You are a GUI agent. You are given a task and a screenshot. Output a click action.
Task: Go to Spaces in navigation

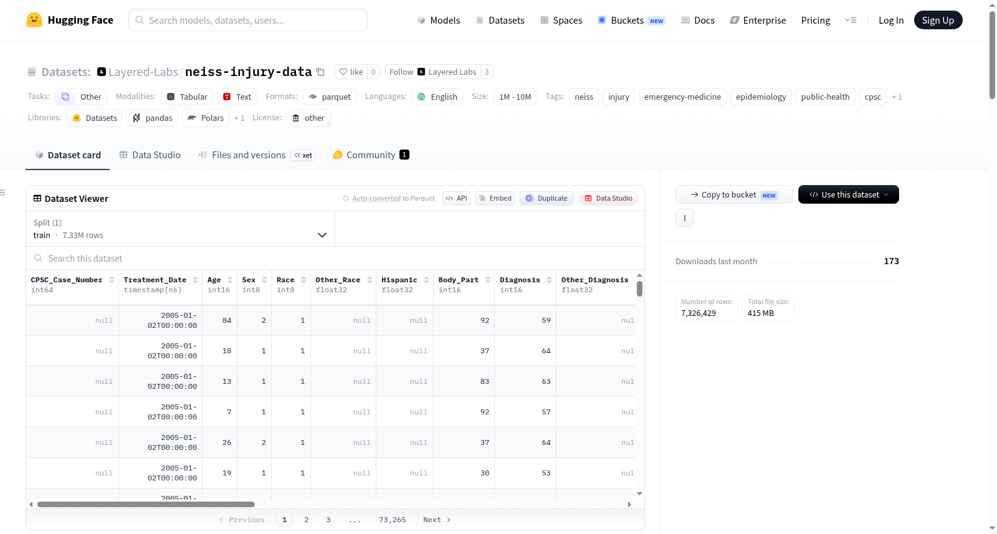561,20
